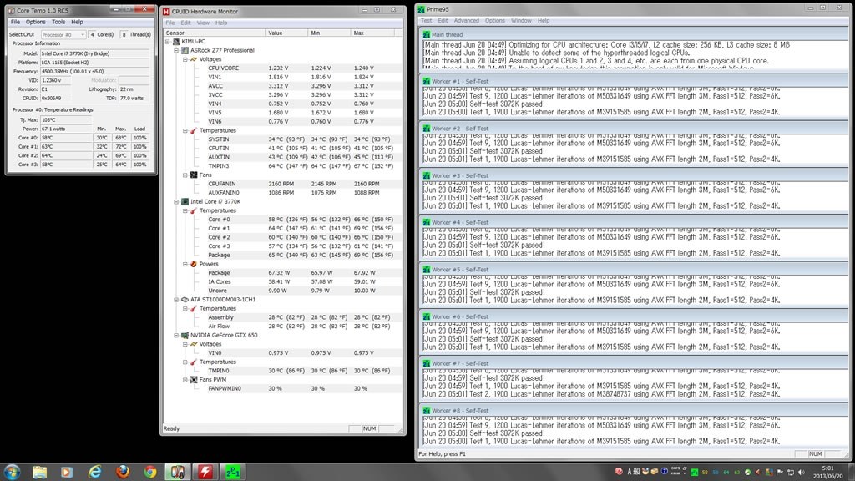Open Core Temp Options menu
Screen dimensions: 855x481
(x=35, y=22)
